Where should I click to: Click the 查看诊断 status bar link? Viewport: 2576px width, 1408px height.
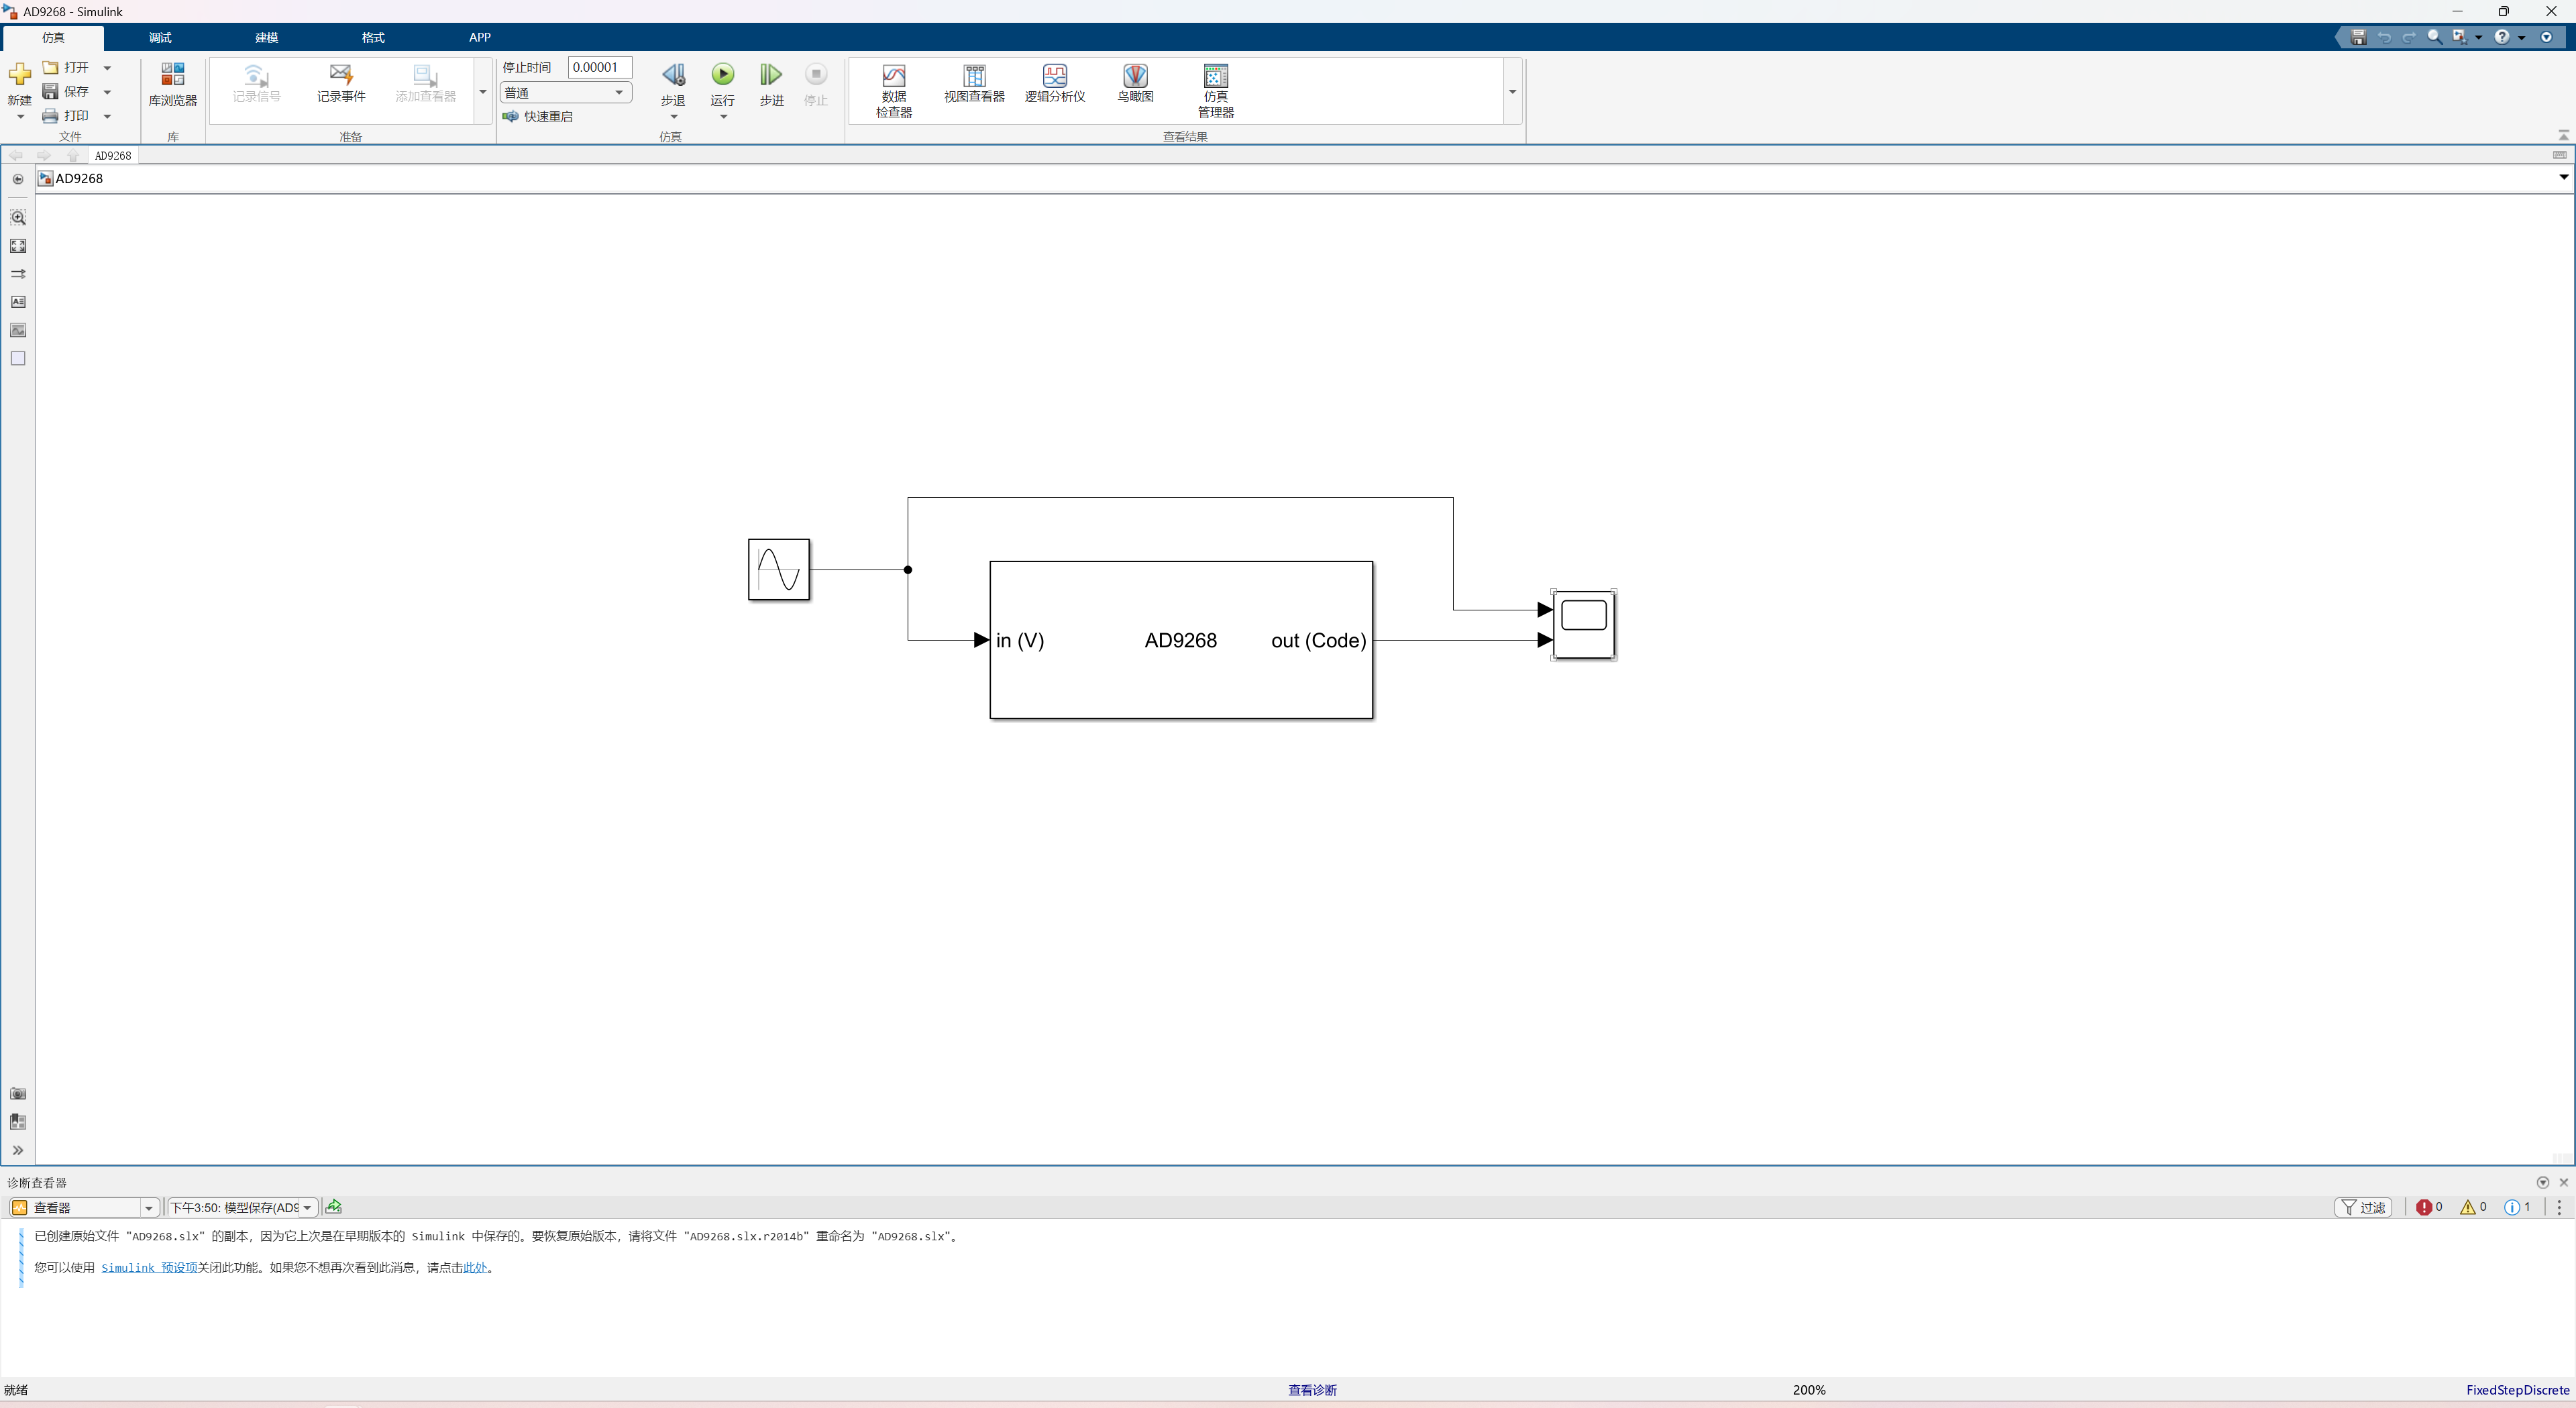[x=1312, y=1390]
